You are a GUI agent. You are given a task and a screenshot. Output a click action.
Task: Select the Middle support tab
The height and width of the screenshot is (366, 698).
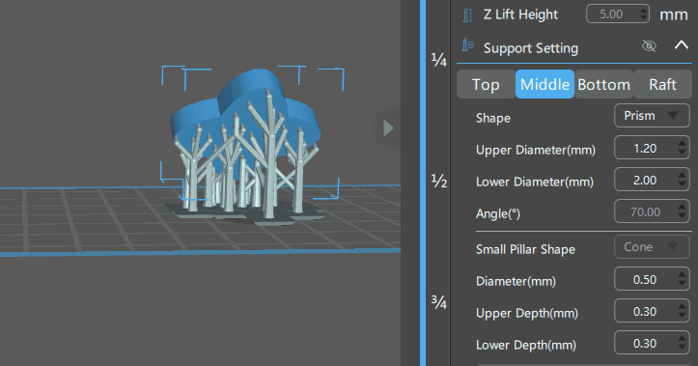544,84
